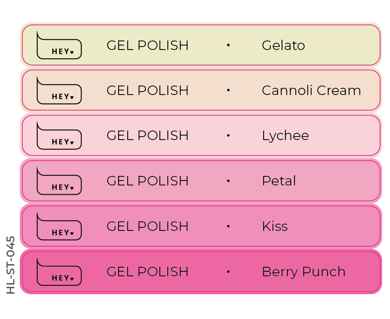Click the Petal color name text

tap(279, 181)
